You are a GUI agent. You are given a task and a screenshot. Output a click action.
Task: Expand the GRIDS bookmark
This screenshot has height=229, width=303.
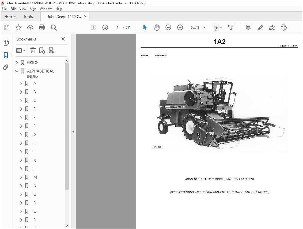(17, 63)
